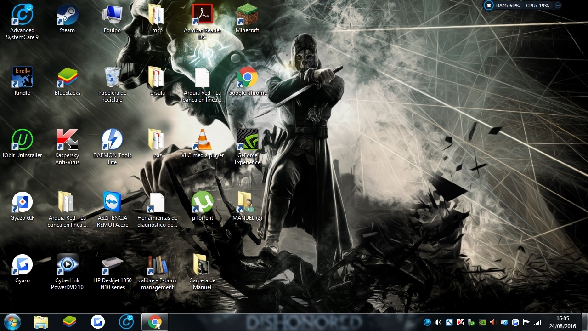Image resolution: width=588 pixels, height=331 pixels.
Task: Open Gyazo from the taskbar
Action: click(x=98, y=322)
